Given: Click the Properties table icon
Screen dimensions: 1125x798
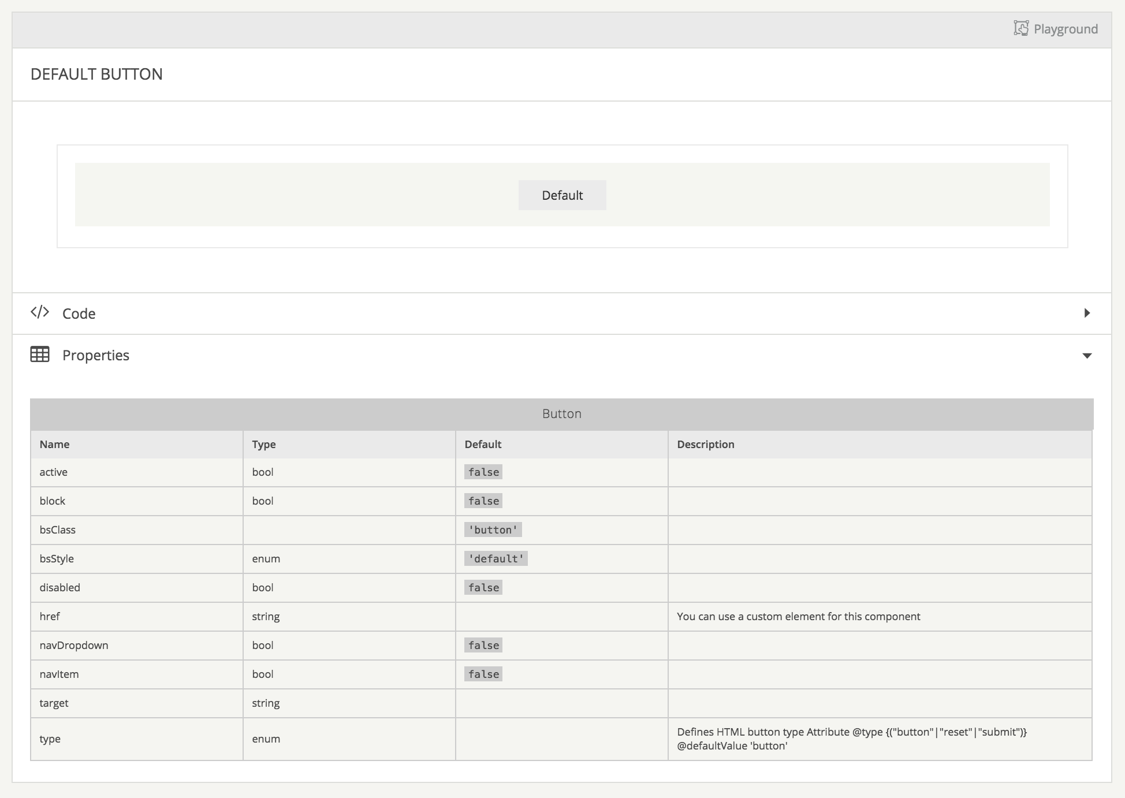Looking at the screenshot, I should pyautogui.click(x=40, y=355).
